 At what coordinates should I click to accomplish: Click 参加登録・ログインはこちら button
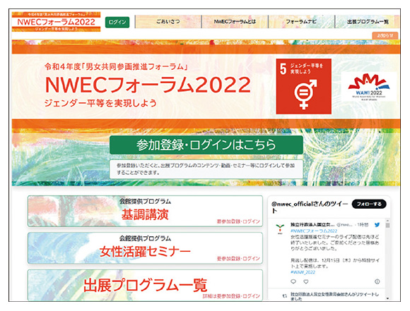coord(206,145)
